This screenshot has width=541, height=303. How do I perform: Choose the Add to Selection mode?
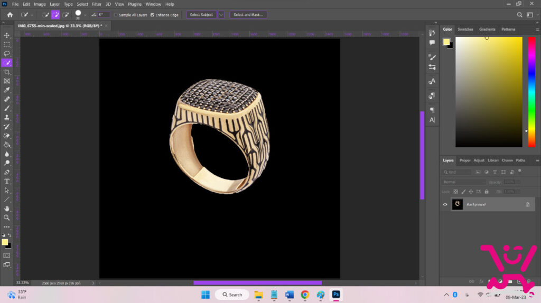[55, 15]
